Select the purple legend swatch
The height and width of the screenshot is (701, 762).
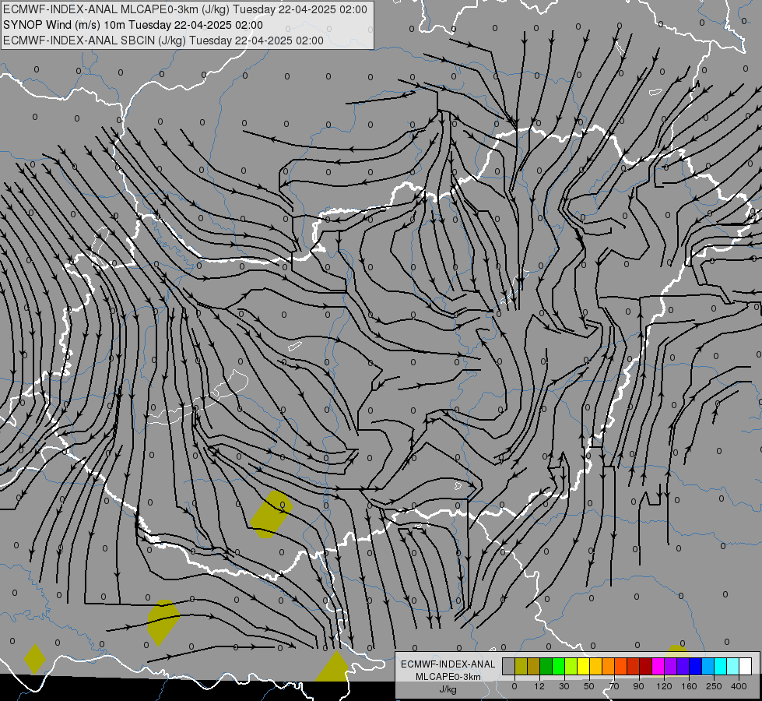671,667
